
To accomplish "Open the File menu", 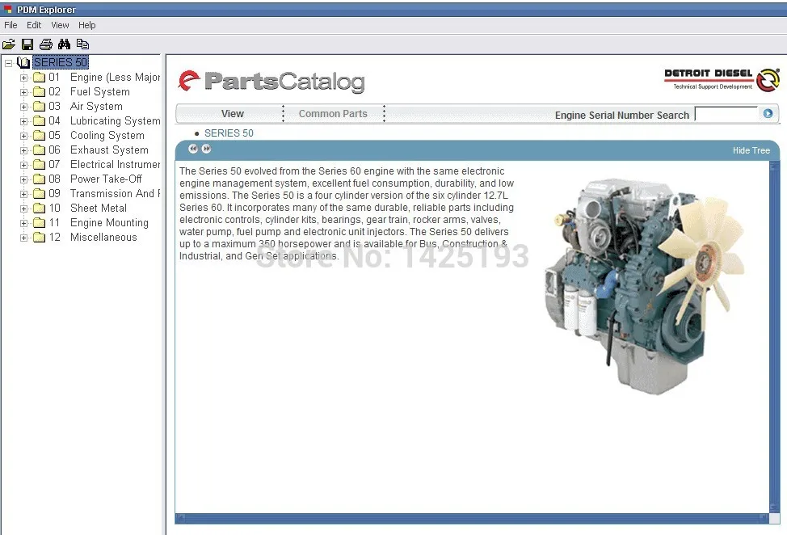I will pos(11,25).
